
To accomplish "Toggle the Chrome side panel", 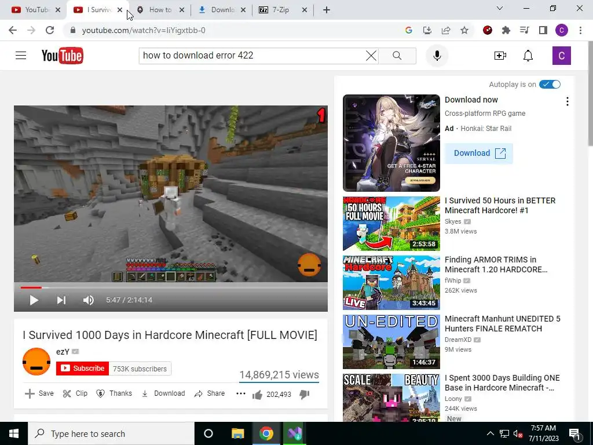I will pyautogui.click(x=543, y=30).
